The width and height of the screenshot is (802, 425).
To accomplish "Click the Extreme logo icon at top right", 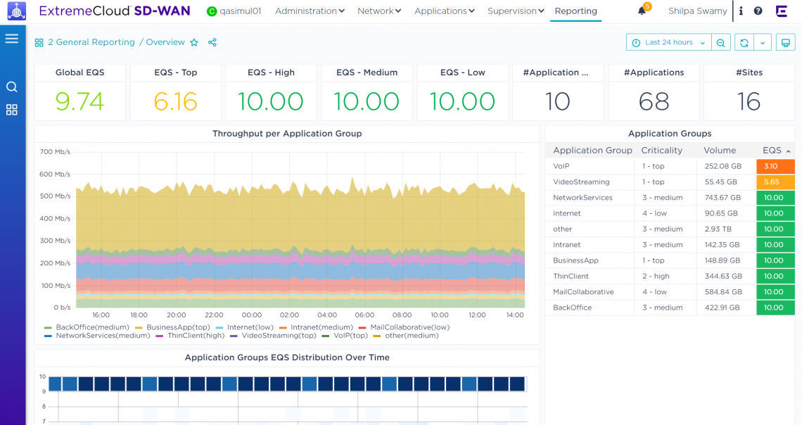I will pyautogui.click(x=781, y=11).
